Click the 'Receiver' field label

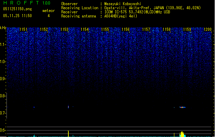coord(69,12)
